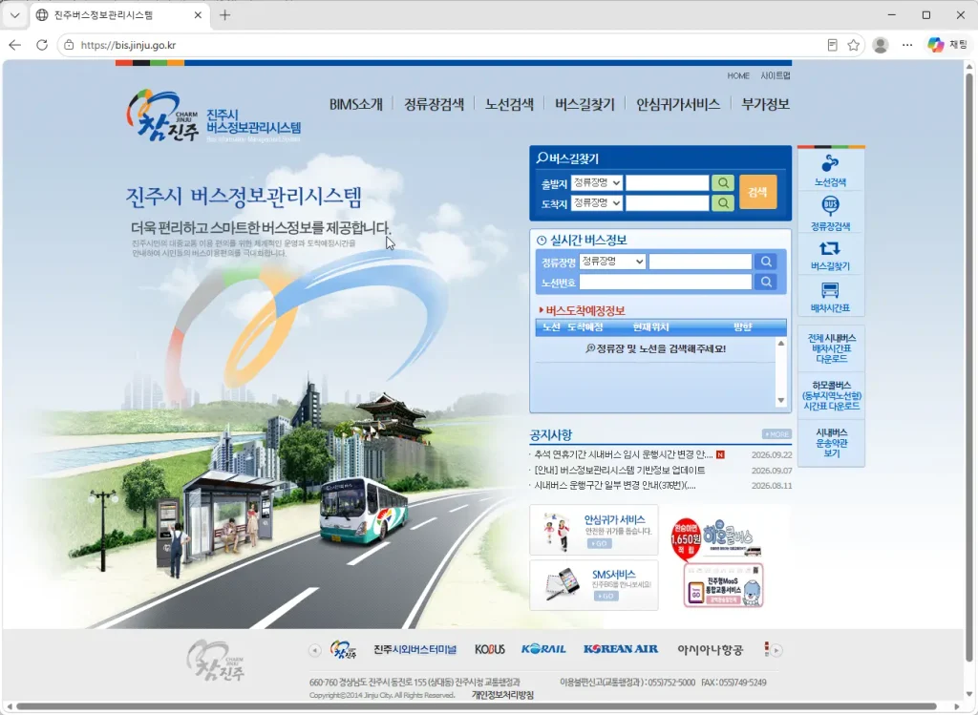Screen dimensions: 978x715
Task: Open the 사이트맵 link
Action: coord(776,75)
